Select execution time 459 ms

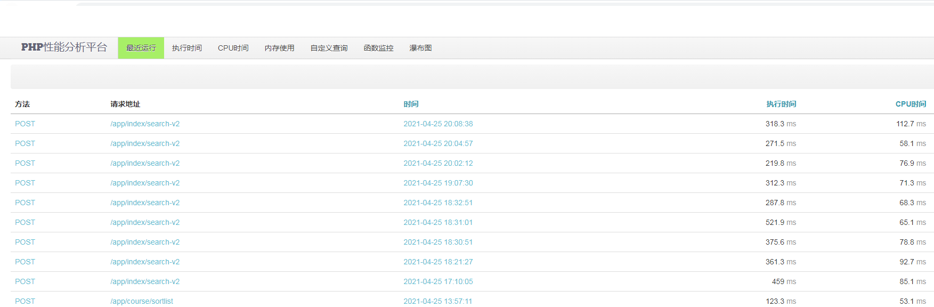pyautogui.click(x=784, y=281)
